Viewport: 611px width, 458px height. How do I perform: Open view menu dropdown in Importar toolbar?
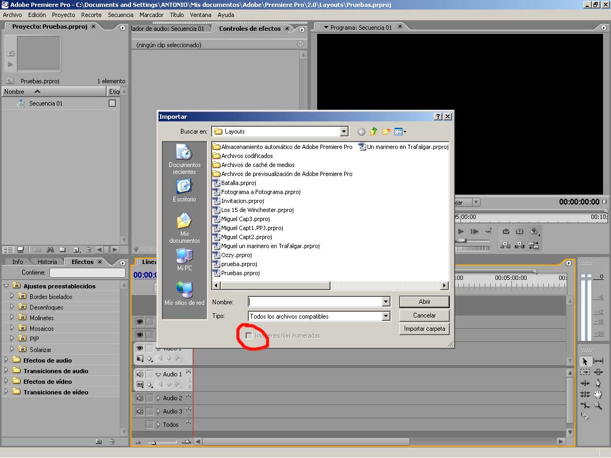click(400, 131)
